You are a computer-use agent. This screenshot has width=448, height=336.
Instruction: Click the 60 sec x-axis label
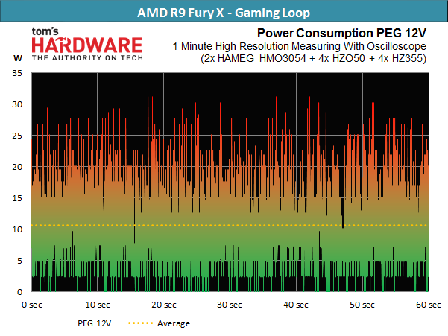point(429,305)
